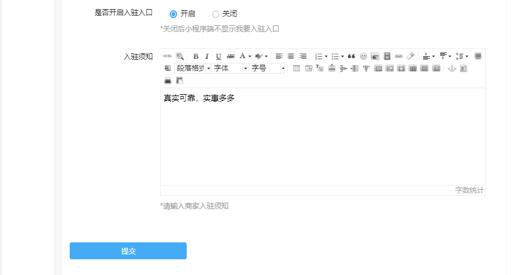Insert a numbered list

[318, 56]
